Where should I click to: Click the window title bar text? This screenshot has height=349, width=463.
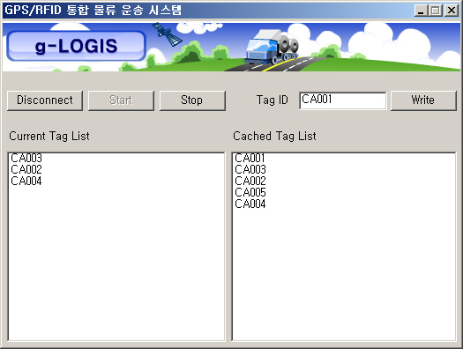(x=93, y=10)
